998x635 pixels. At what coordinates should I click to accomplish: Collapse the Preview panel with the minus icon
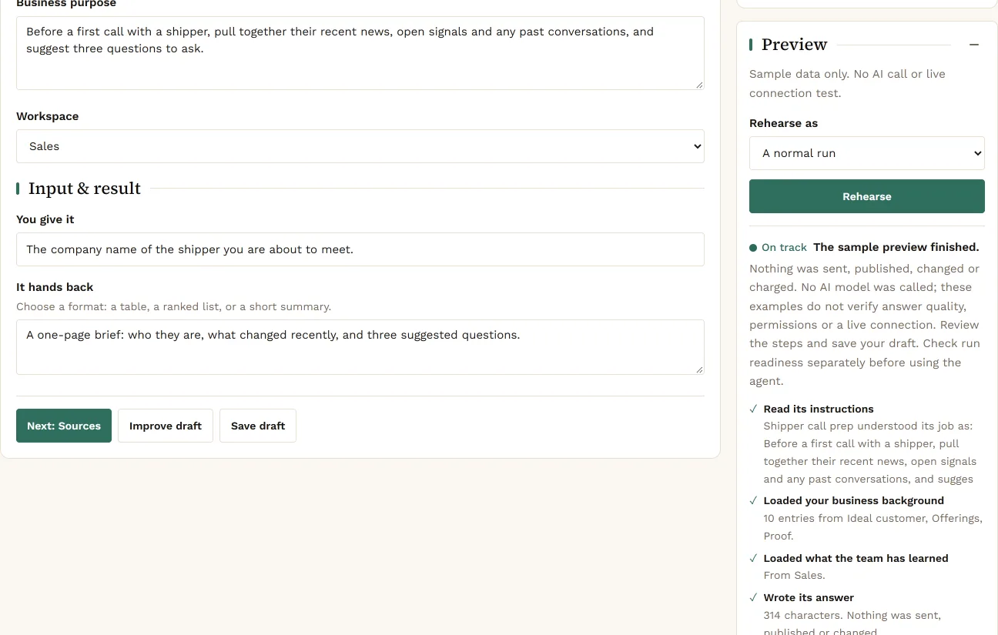tap(974, 45)
